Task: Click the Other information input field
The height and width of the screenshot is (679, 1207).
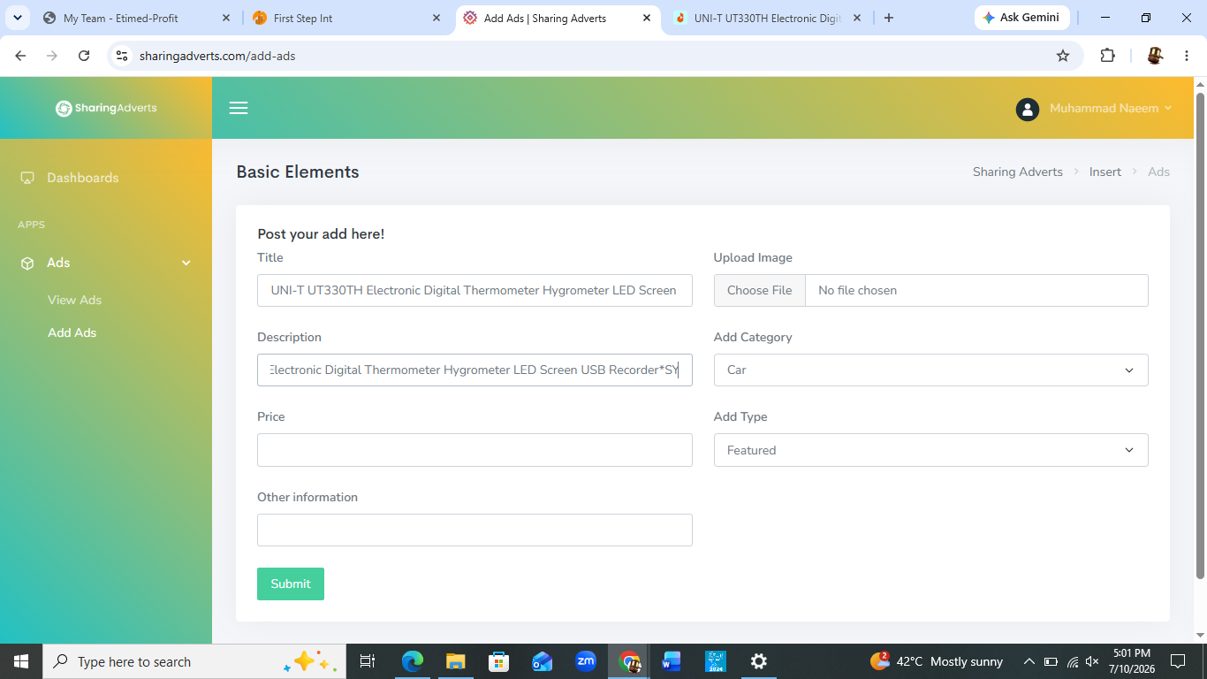Action: [x=474, y=530]
